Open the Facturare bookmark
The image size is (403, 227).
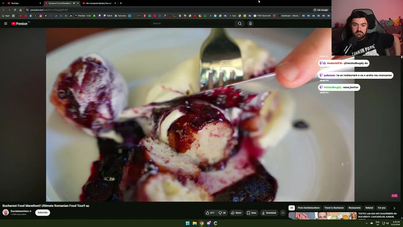pyautogui.click(x=120, y=16)
